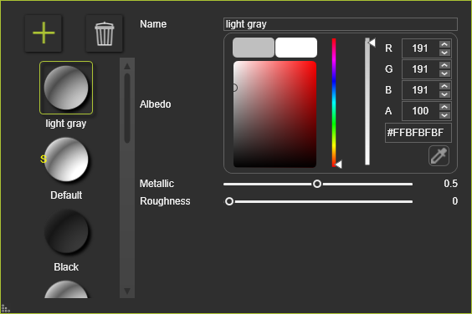The width and height of the screenshot is (472, 314).
Task: Add a new material with the plus icon
Action: pos(44,33)
